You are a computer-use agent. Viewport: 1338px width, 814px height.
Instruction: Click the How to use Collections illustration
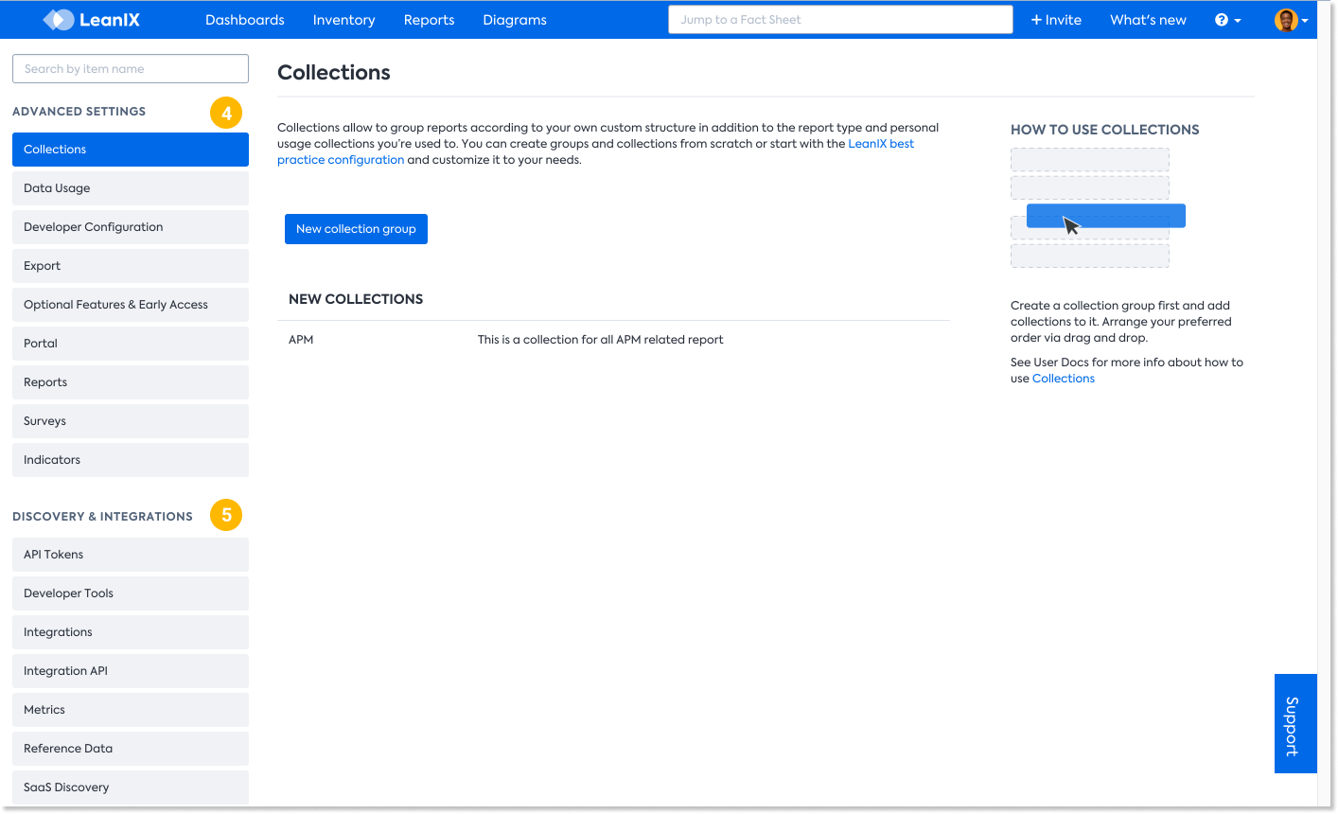pyautogui.click(x=1098, y=208)
